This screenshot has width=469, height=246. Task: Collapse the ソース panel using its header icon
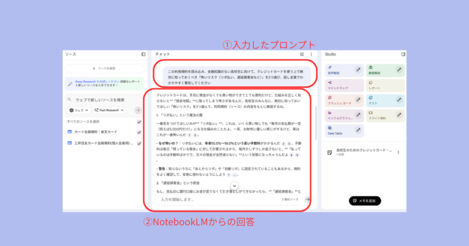[x=143, y=54]
